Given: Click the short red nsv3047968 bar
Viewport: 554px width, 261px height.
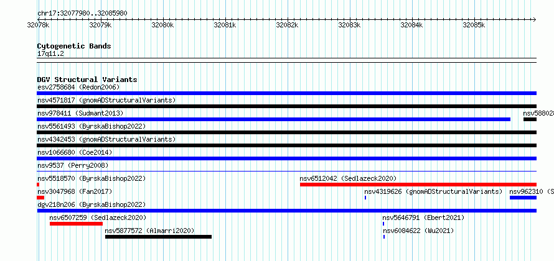Looking at the screenshot, I should (40, 198).
